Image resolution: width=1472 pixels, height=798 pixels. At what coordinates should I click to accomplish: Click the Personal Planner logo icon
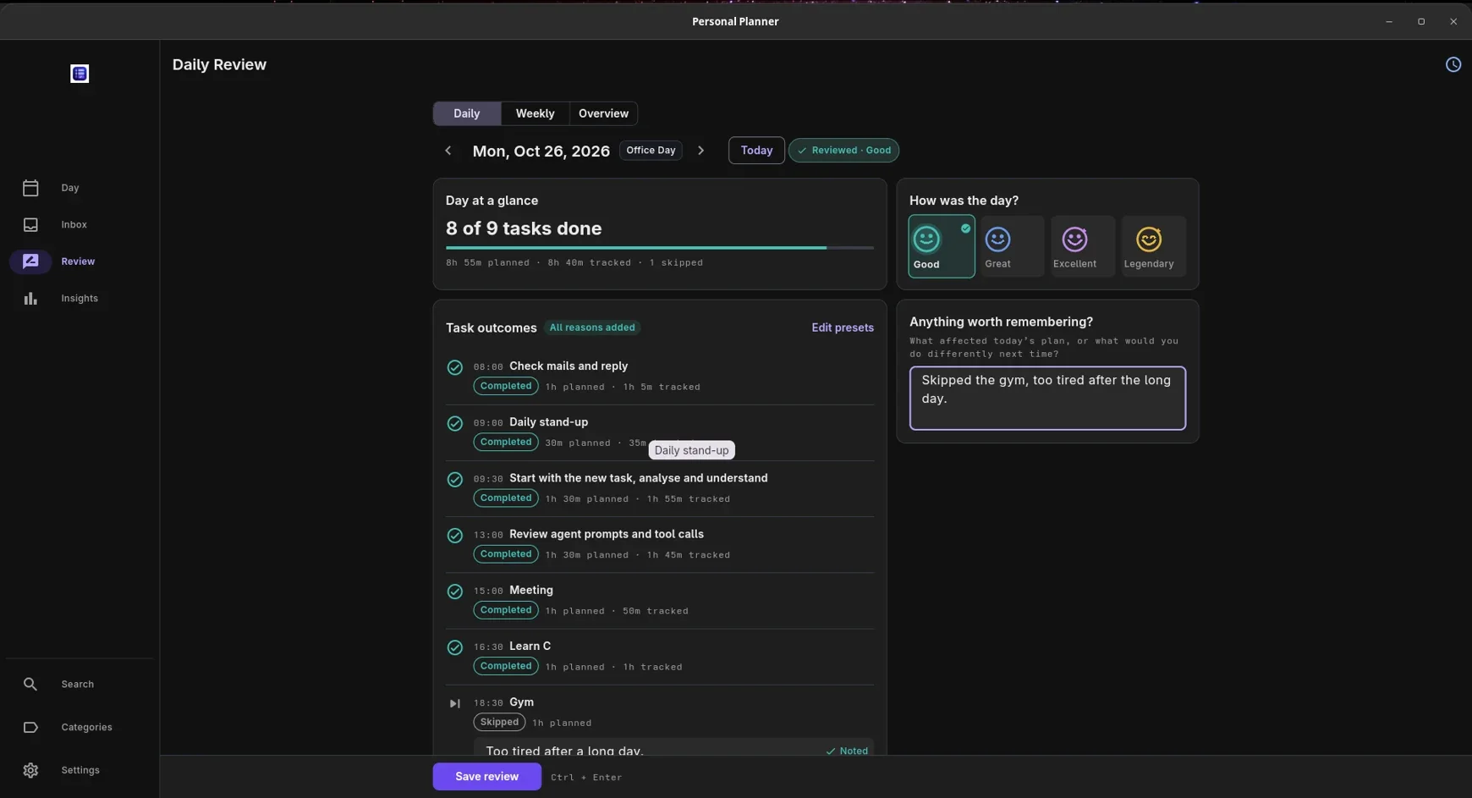[80, 74]
